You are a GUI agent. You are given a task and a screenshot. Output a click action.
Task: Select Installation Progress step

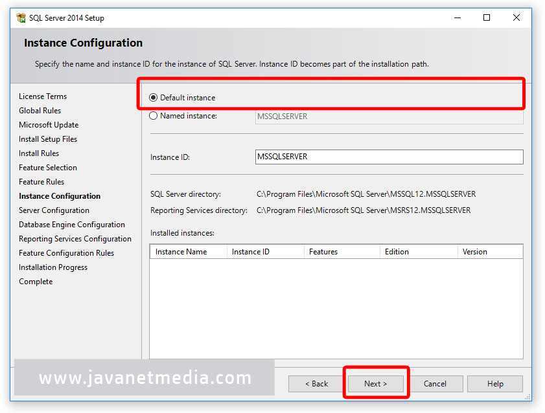pyautogui.click(x=53, y=267)
